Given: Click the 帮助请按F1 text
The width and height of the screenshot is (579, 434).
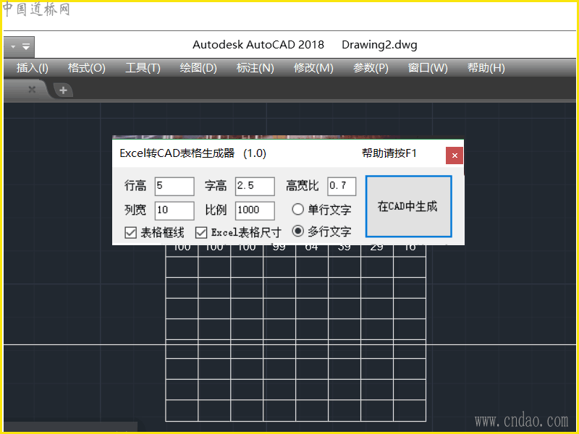Looking at the screenshot, I should 389,153.
